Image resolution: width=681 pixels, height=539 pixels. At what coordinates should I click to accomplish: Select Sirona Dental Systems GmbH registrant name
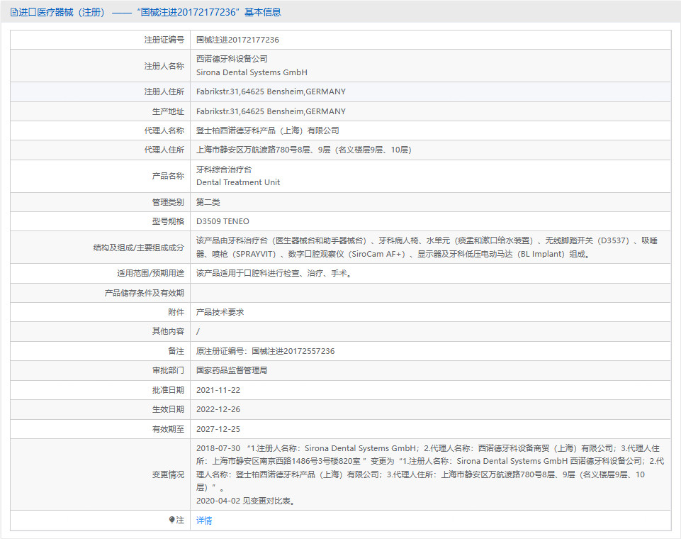coord(253,72)
